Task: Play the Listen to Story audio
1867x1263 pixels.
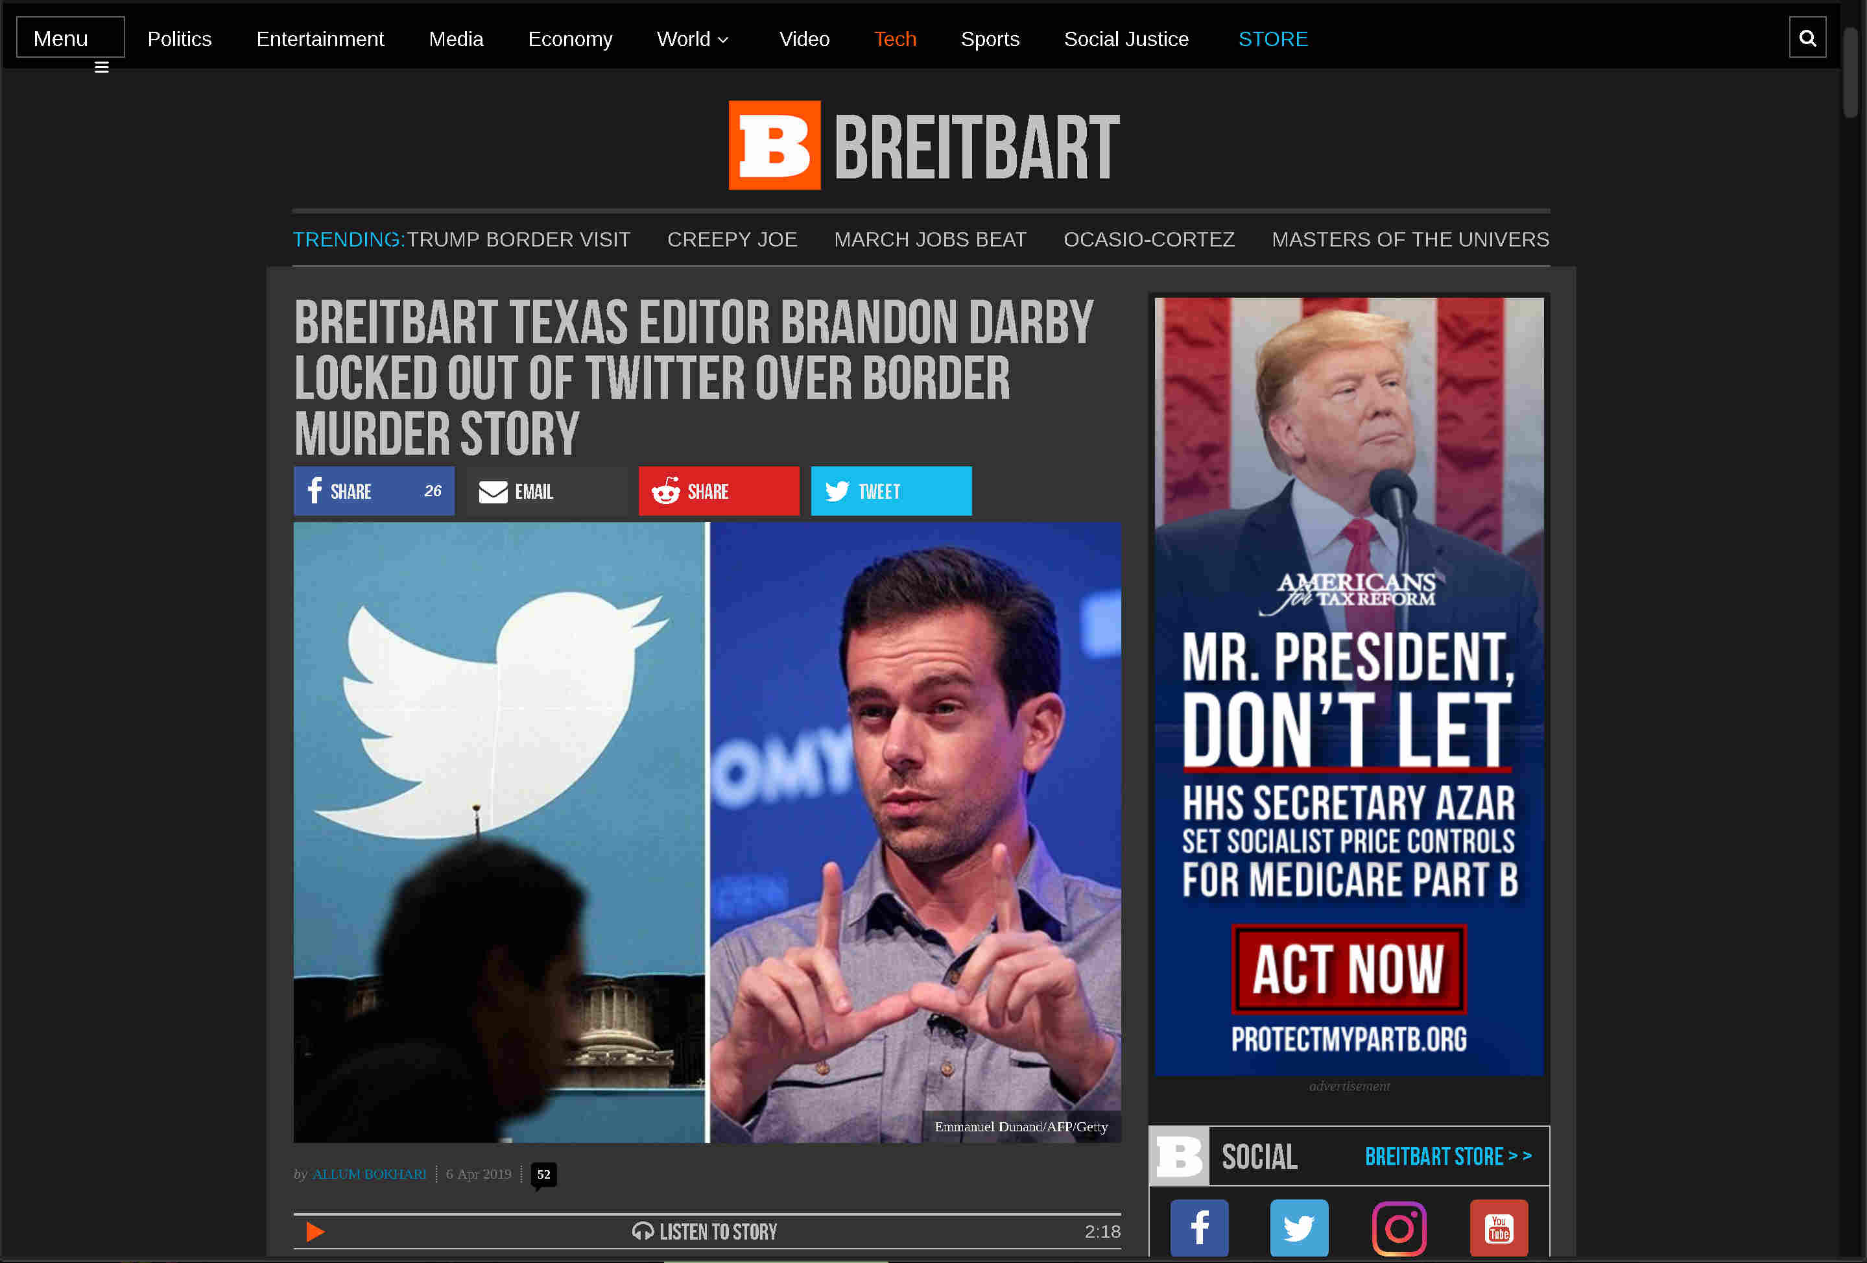Action: point(315,1232)
